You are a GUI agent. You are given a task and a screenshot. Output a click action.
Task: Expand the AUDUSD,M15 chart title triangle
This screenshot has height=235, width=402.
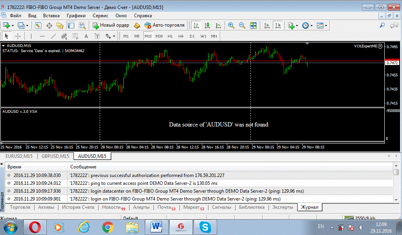coord(4,45)
